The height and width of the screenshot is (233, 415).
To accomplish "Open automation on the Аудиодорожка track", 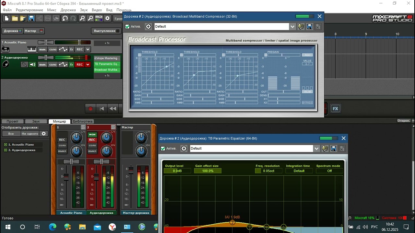I will [63, 65].
